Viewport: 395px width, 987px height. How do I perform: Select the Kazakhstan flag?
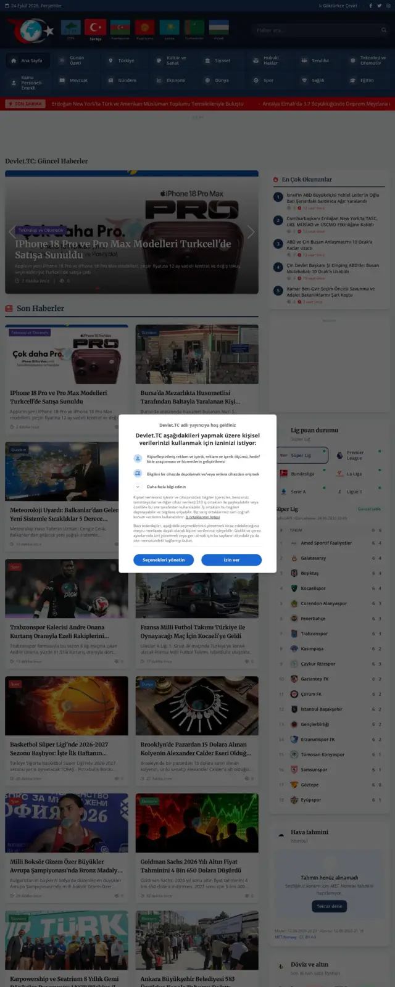coord(170,27)
